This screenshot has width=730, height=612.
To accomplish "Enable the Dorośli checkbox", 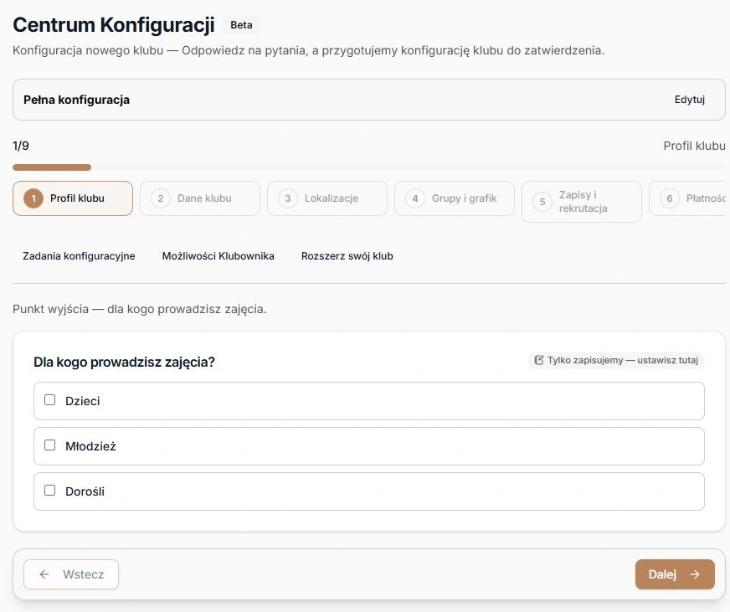I will (50, 491).
